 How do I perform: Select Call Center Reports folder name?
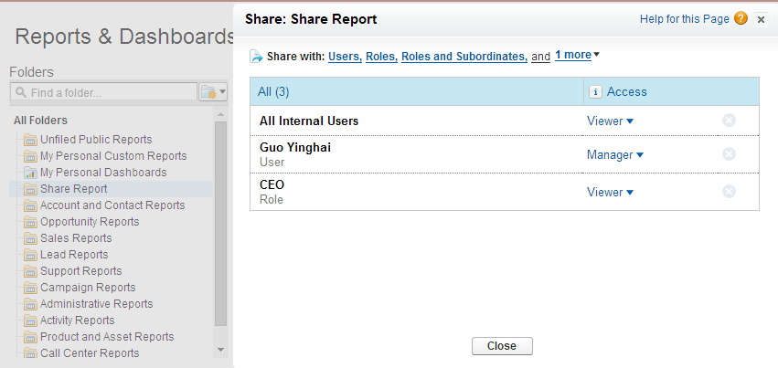click(x=90, y=353)
